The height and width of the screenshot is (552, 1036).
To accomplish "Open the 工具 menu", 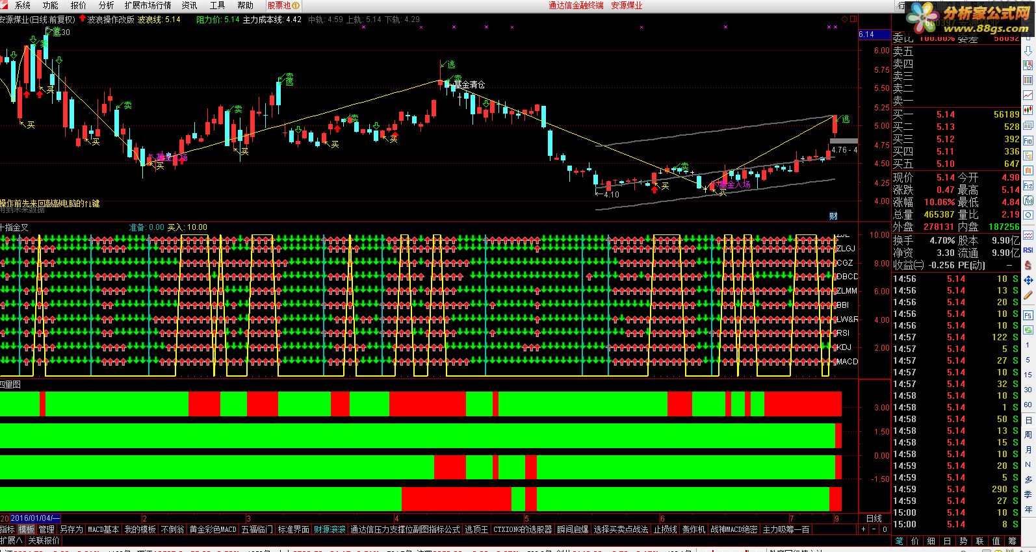I will click(x=217, y=5).
